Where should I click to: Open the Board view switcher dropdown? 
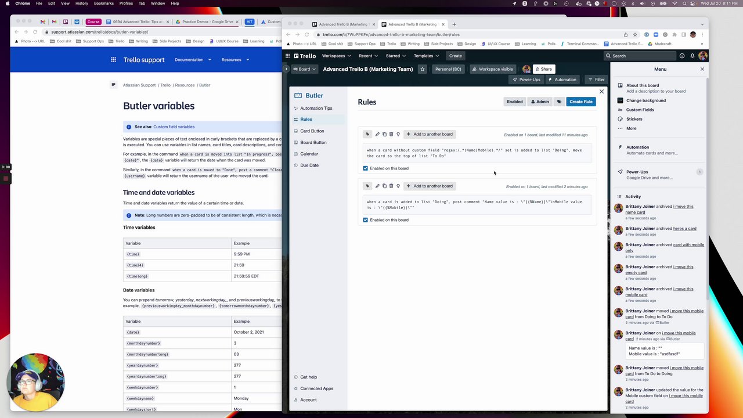pos(304,69)
